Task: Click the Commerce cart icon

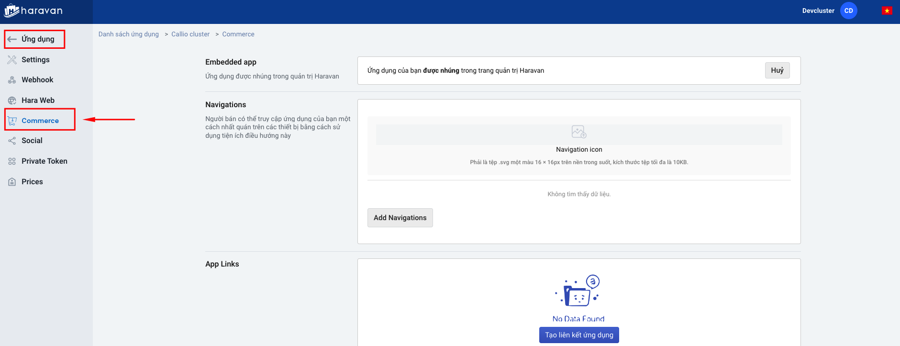Action: pyautogui.click(x=12, y=121)
